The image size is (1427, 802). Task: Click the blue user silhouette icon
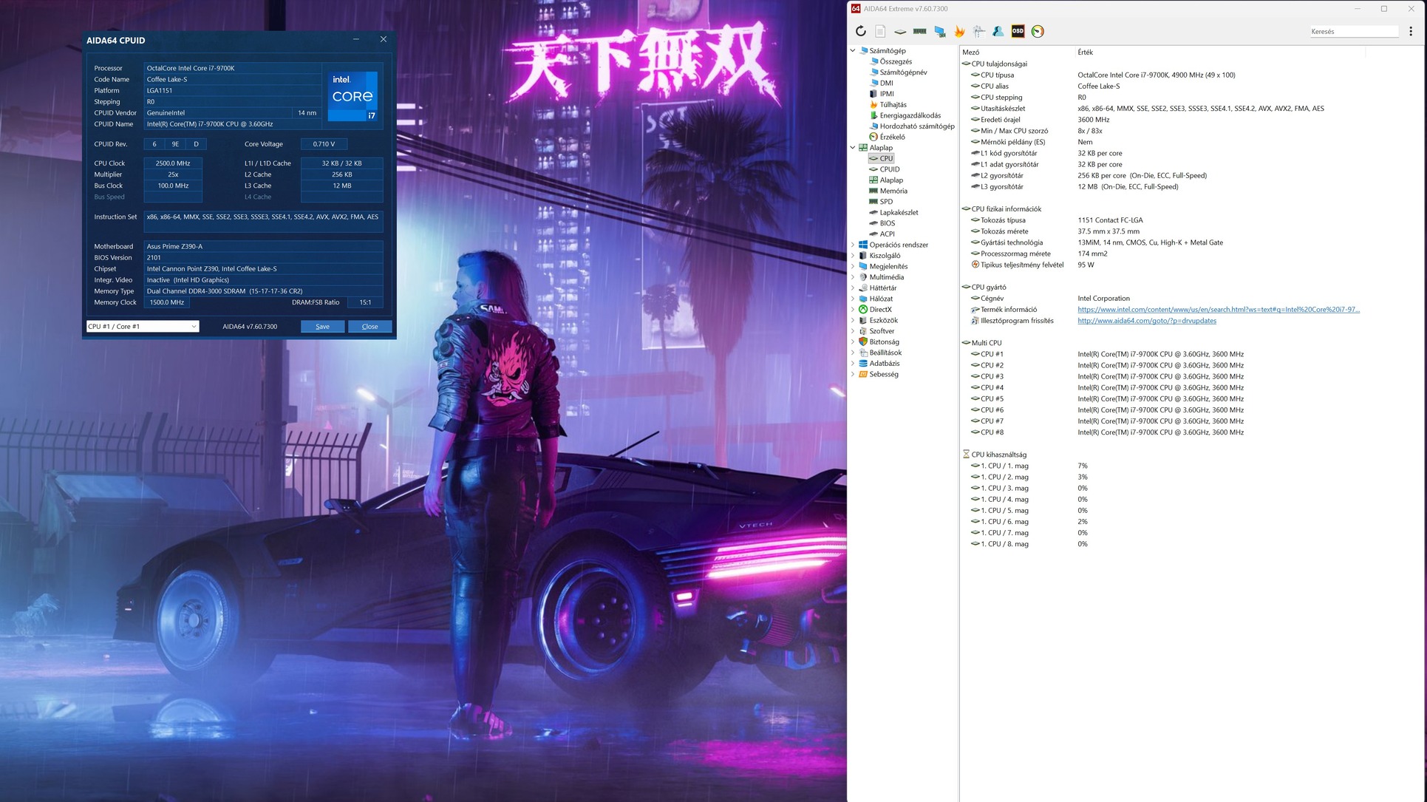(998, 31)
